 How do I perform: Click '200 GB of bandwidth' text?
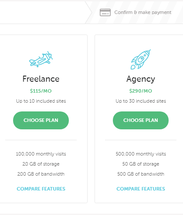41,174
